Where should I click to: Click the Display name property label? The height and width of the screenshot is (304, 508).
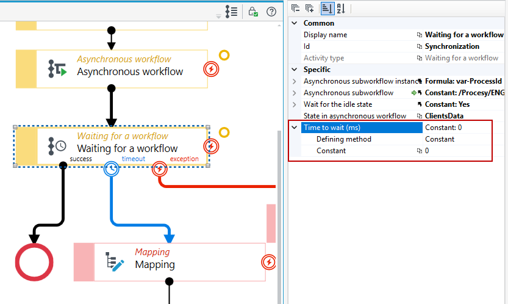coord(325,35)
